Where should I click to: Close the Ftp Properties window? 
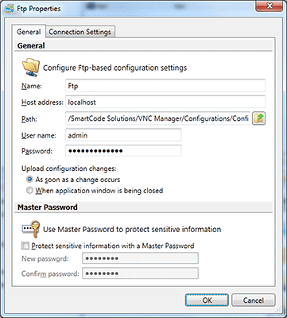270,6
